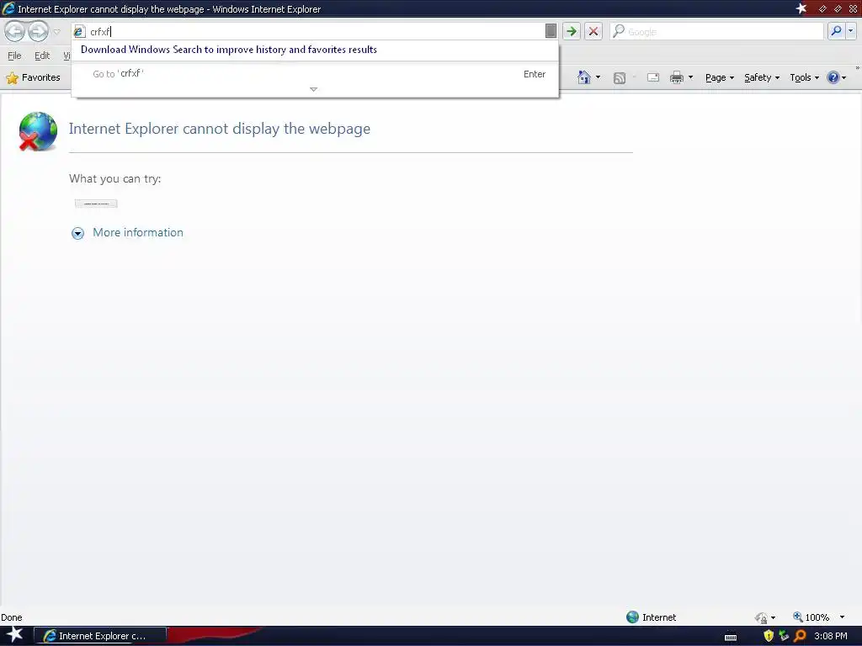
Task: Click the Protected Mode lock icon in status bar
Action: (x=761, y=618)
